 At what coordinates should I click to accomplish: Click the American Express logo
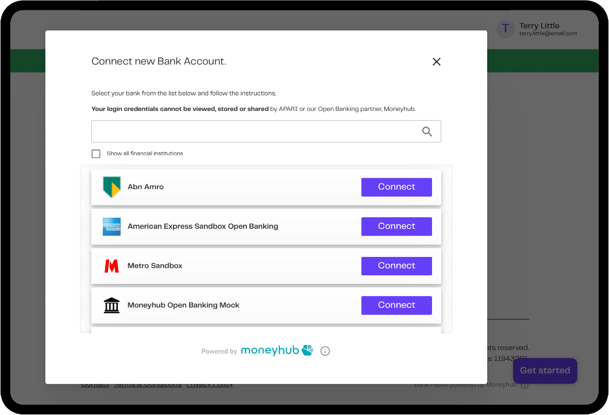[112, 226]
